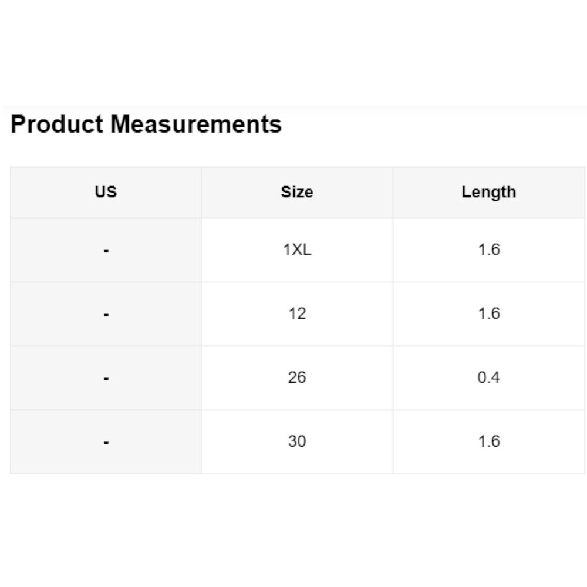This screenshot has height=587, width=587.
Task: Click the US dash in the size 12 row
Action: coord(106,315)
